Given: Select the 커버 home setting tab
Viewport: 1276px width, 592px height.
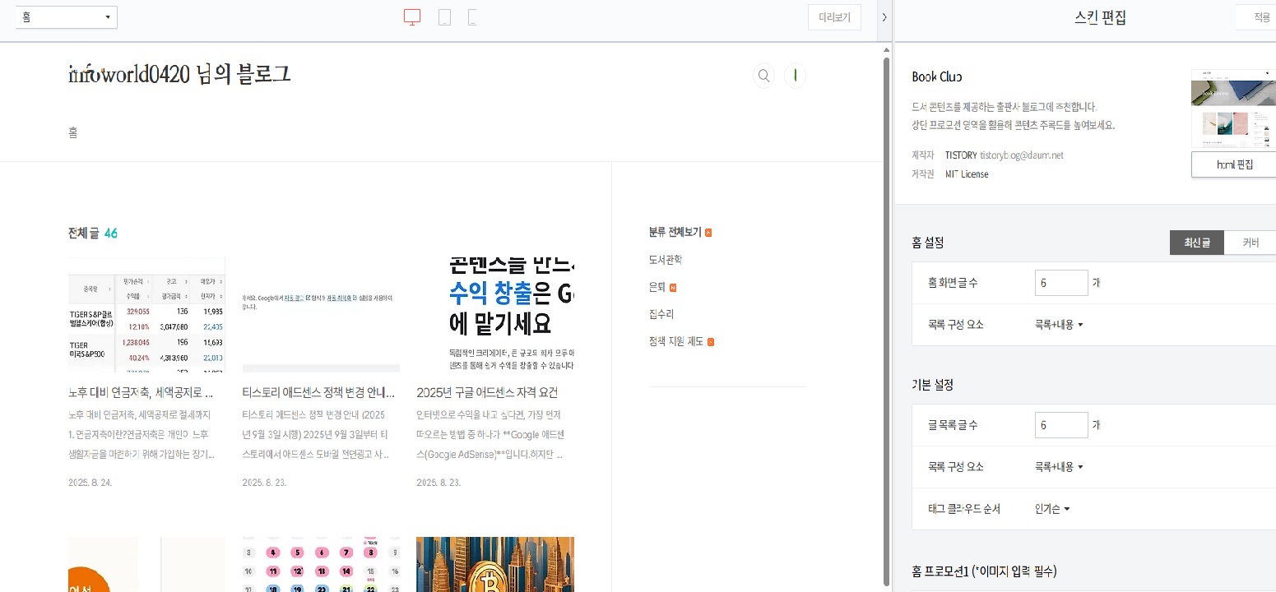Looking at the screenshot, I should coord(1250,243).
